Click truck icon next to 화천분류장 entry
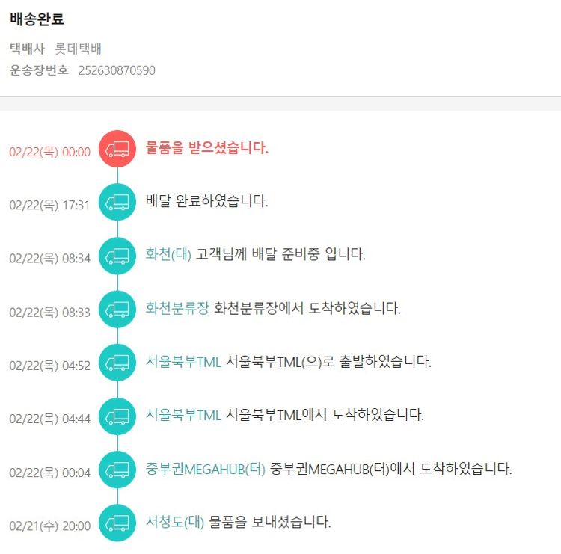 tap(117, 310)
